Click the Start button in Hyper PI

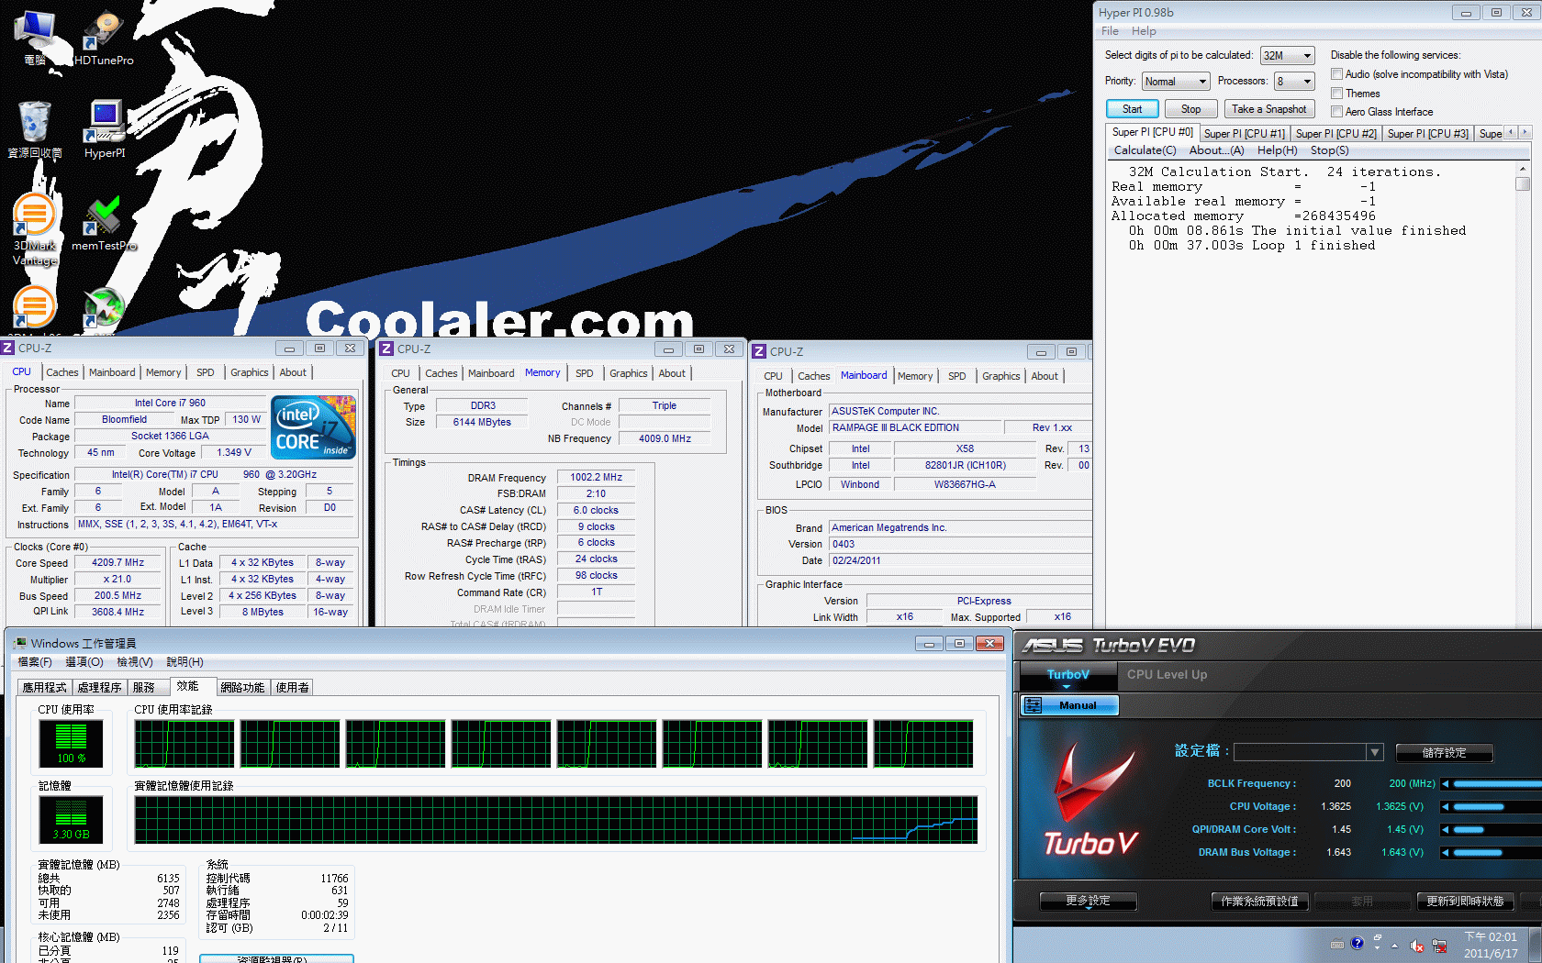coord(1132,109)
